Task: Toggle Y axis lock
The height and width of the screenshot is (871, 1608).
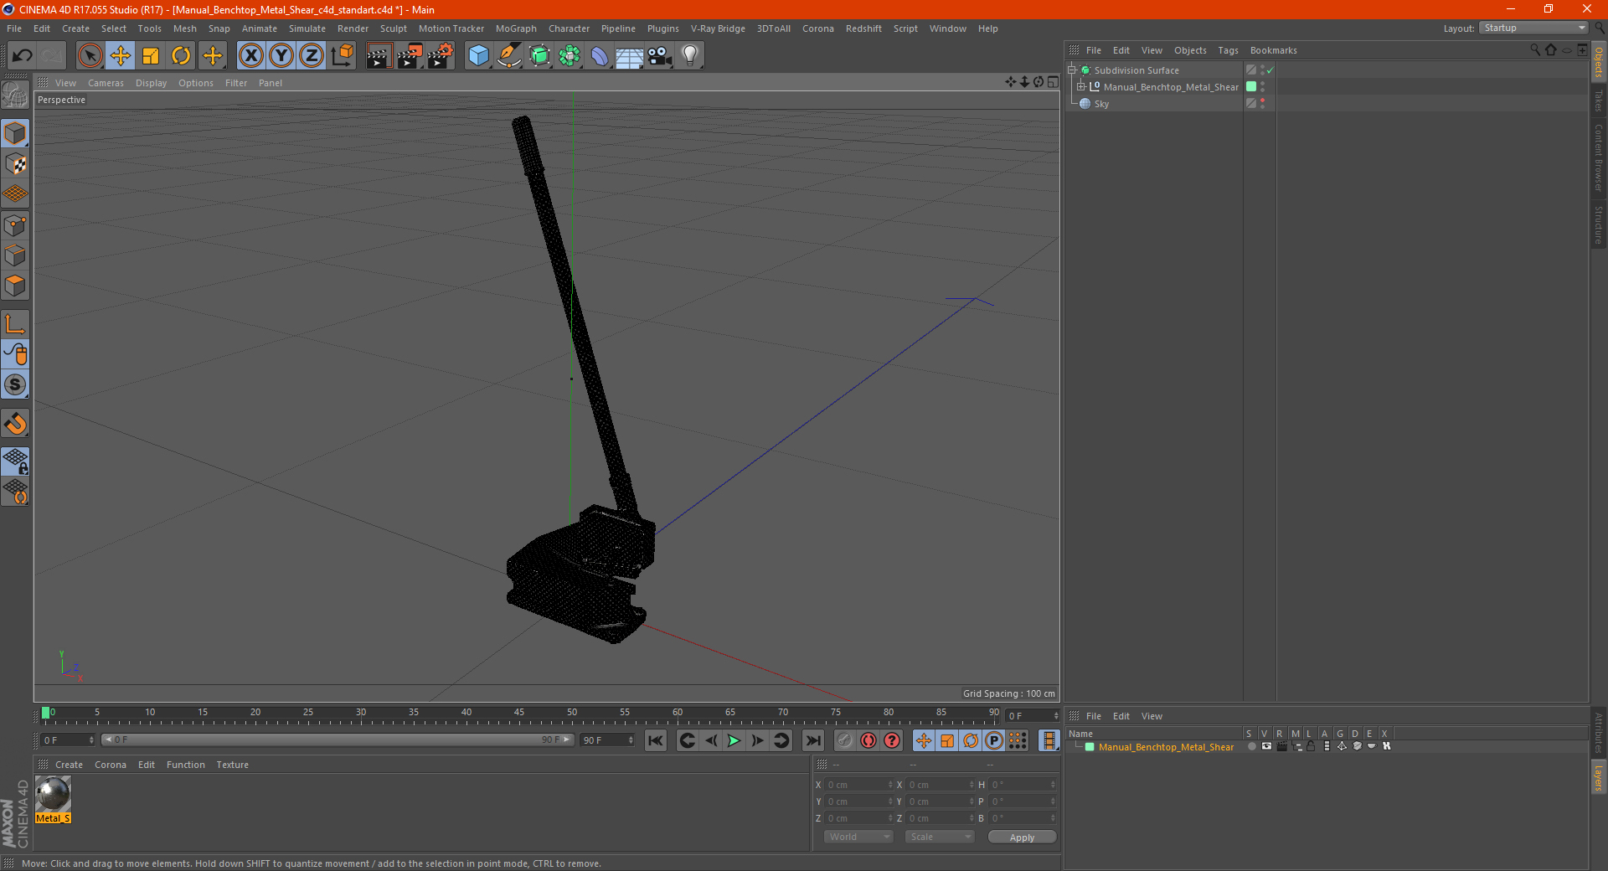Action: 281,55
